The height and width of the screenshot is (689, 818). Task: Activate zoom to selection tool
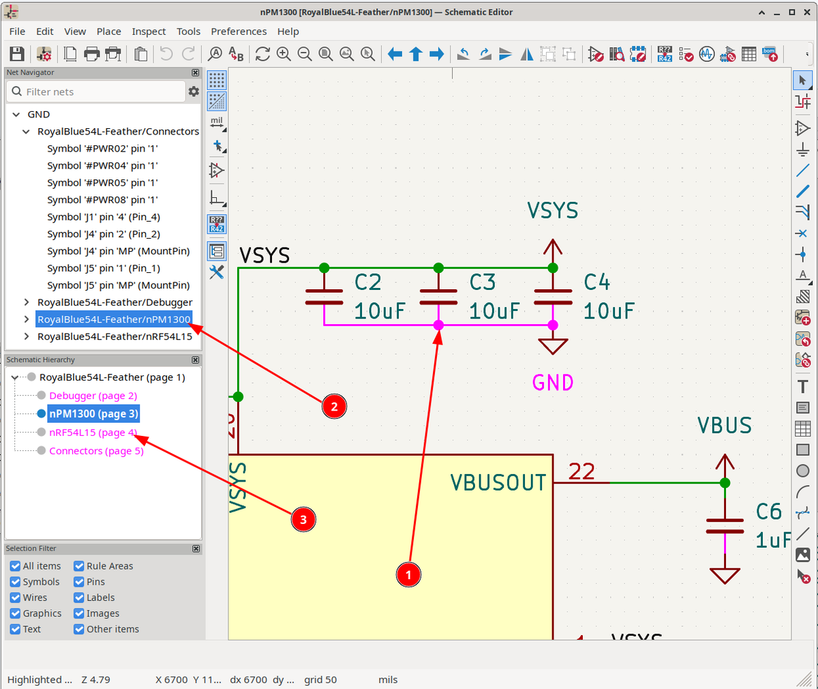pos(368,54)
